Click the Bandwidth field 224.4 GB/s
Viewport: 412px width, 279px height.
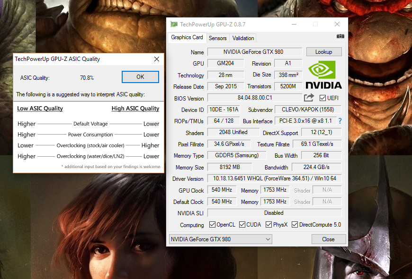pos(317,167)
